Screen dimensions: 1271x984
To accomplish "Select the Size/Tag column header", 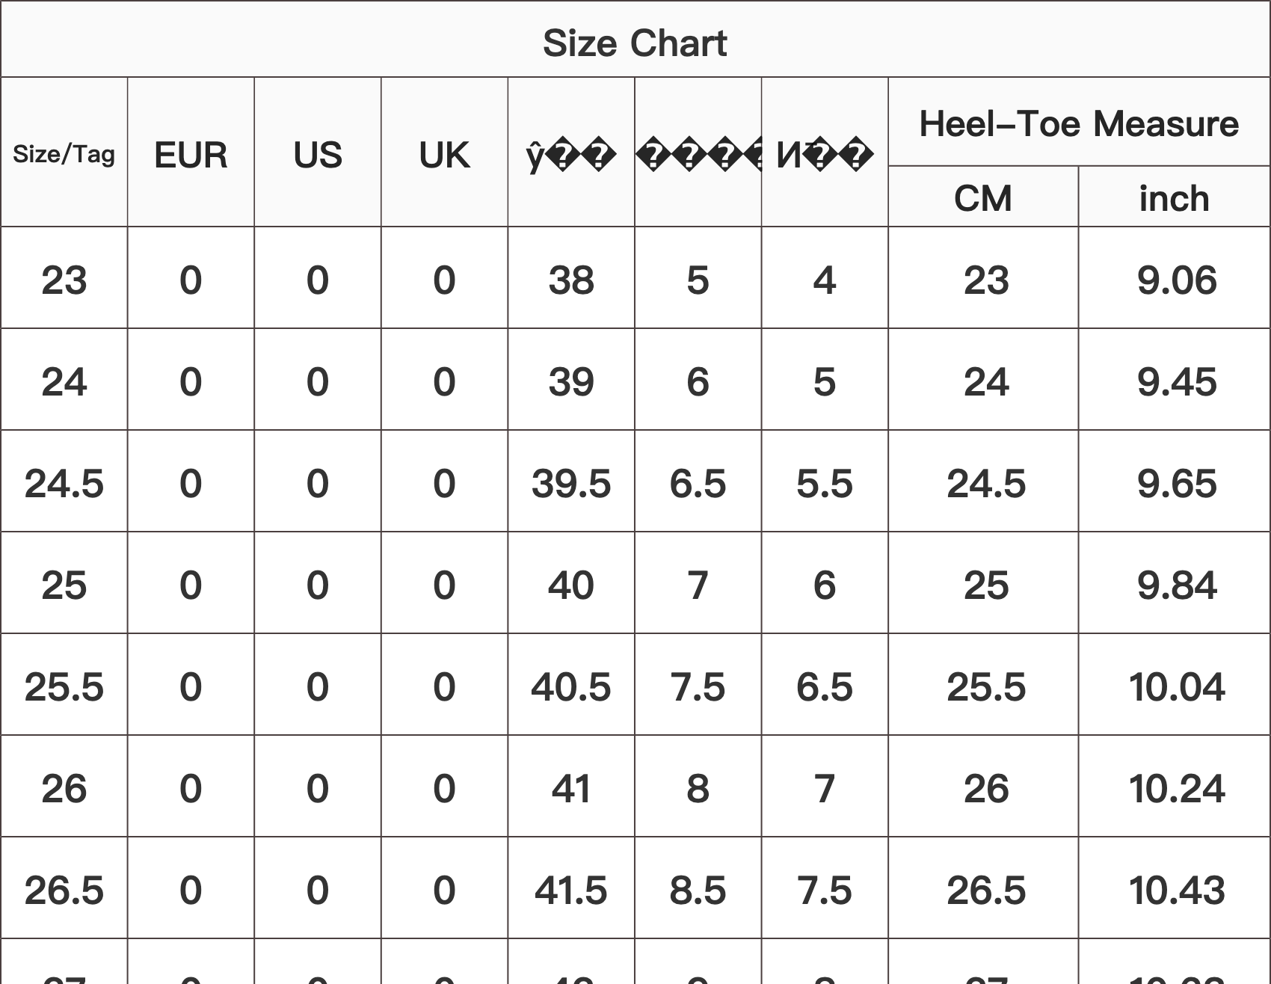I will [x=64, y=154].
